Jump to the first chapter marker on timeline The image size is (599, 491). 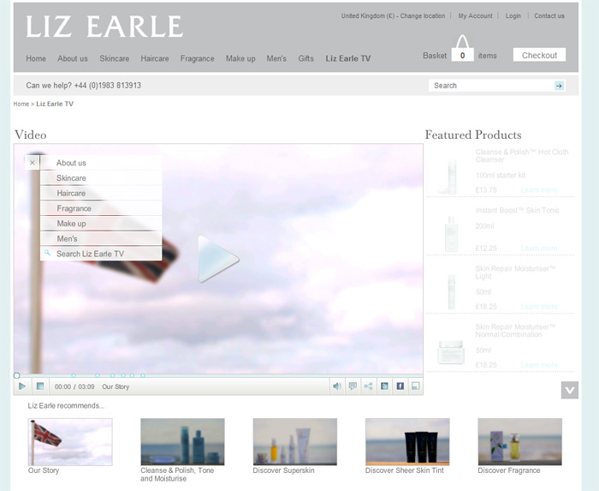pos(74,375)
